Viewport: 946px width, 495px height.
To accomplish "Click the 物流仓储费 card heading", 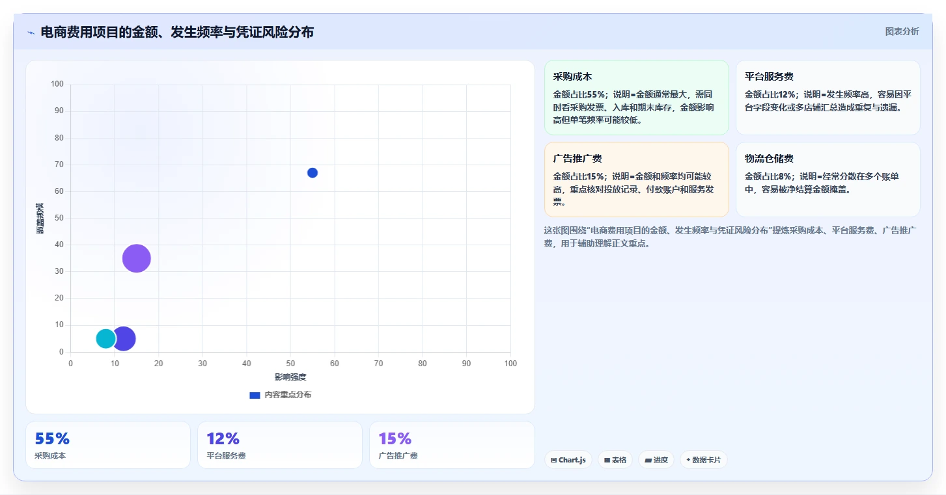I will pos(769,159).
